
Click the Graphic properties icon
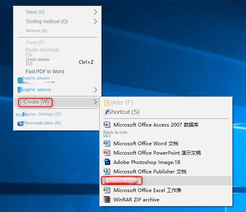(20, 81)
